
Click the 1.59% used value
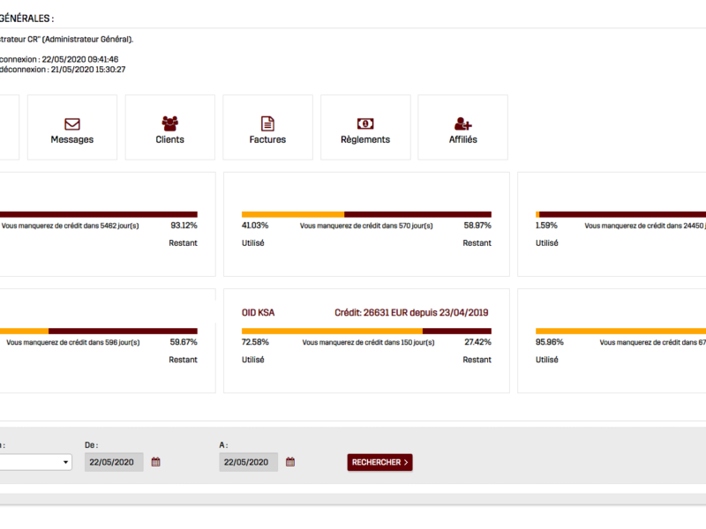[x=546, y=226]
